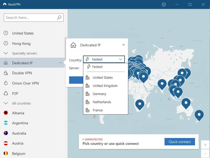This screenshot has height=158, width=210.
Task: Click the Austria flag icon
Action: [x=6, y=143]
